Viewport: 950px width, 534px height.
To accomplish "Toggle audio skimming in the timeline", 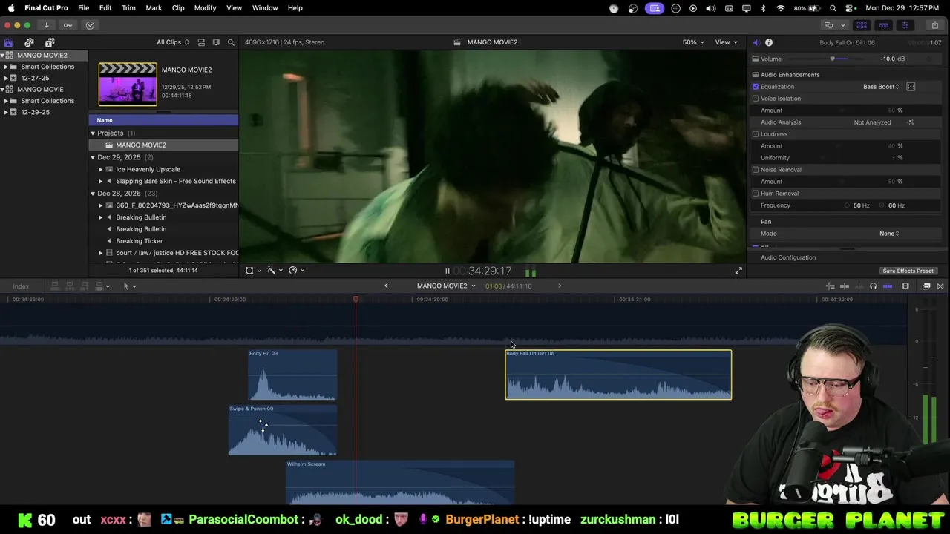I will 859,286.
